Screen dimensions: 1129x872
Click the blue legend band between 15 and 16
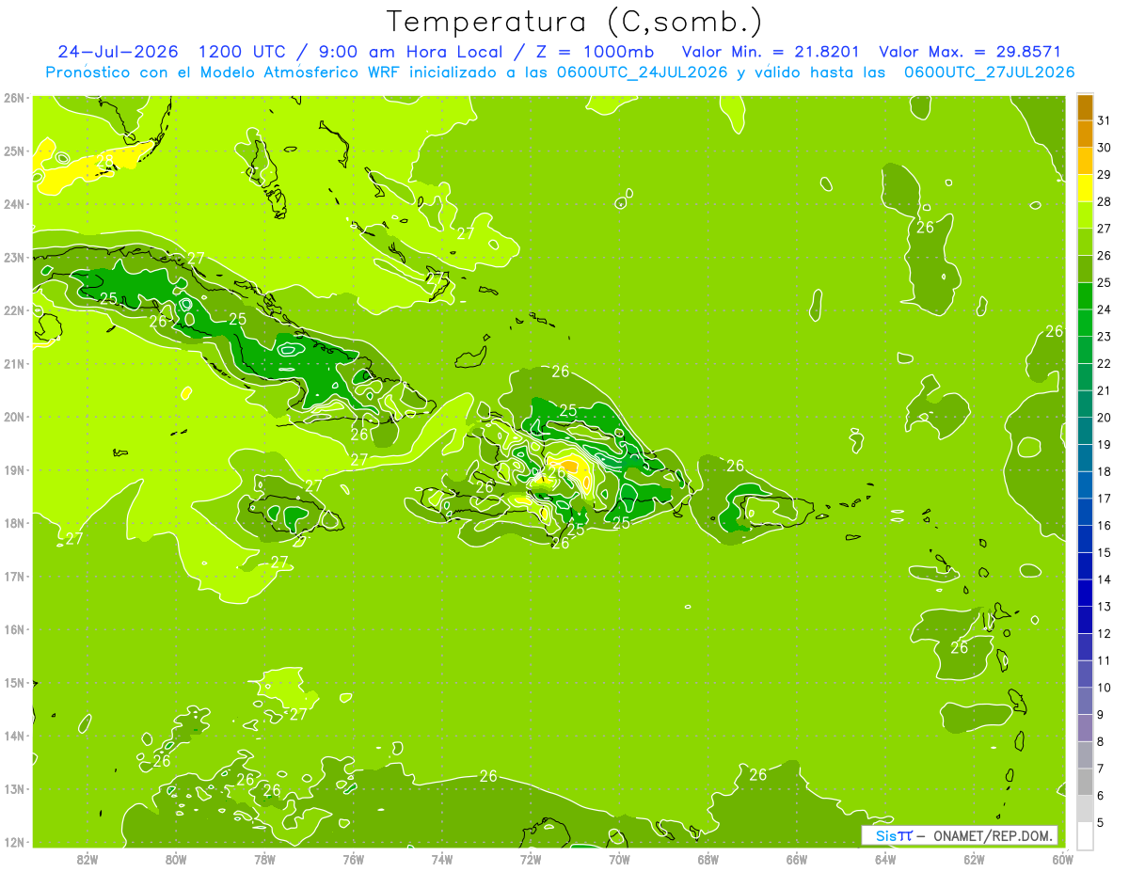[x=1085, y=539]
